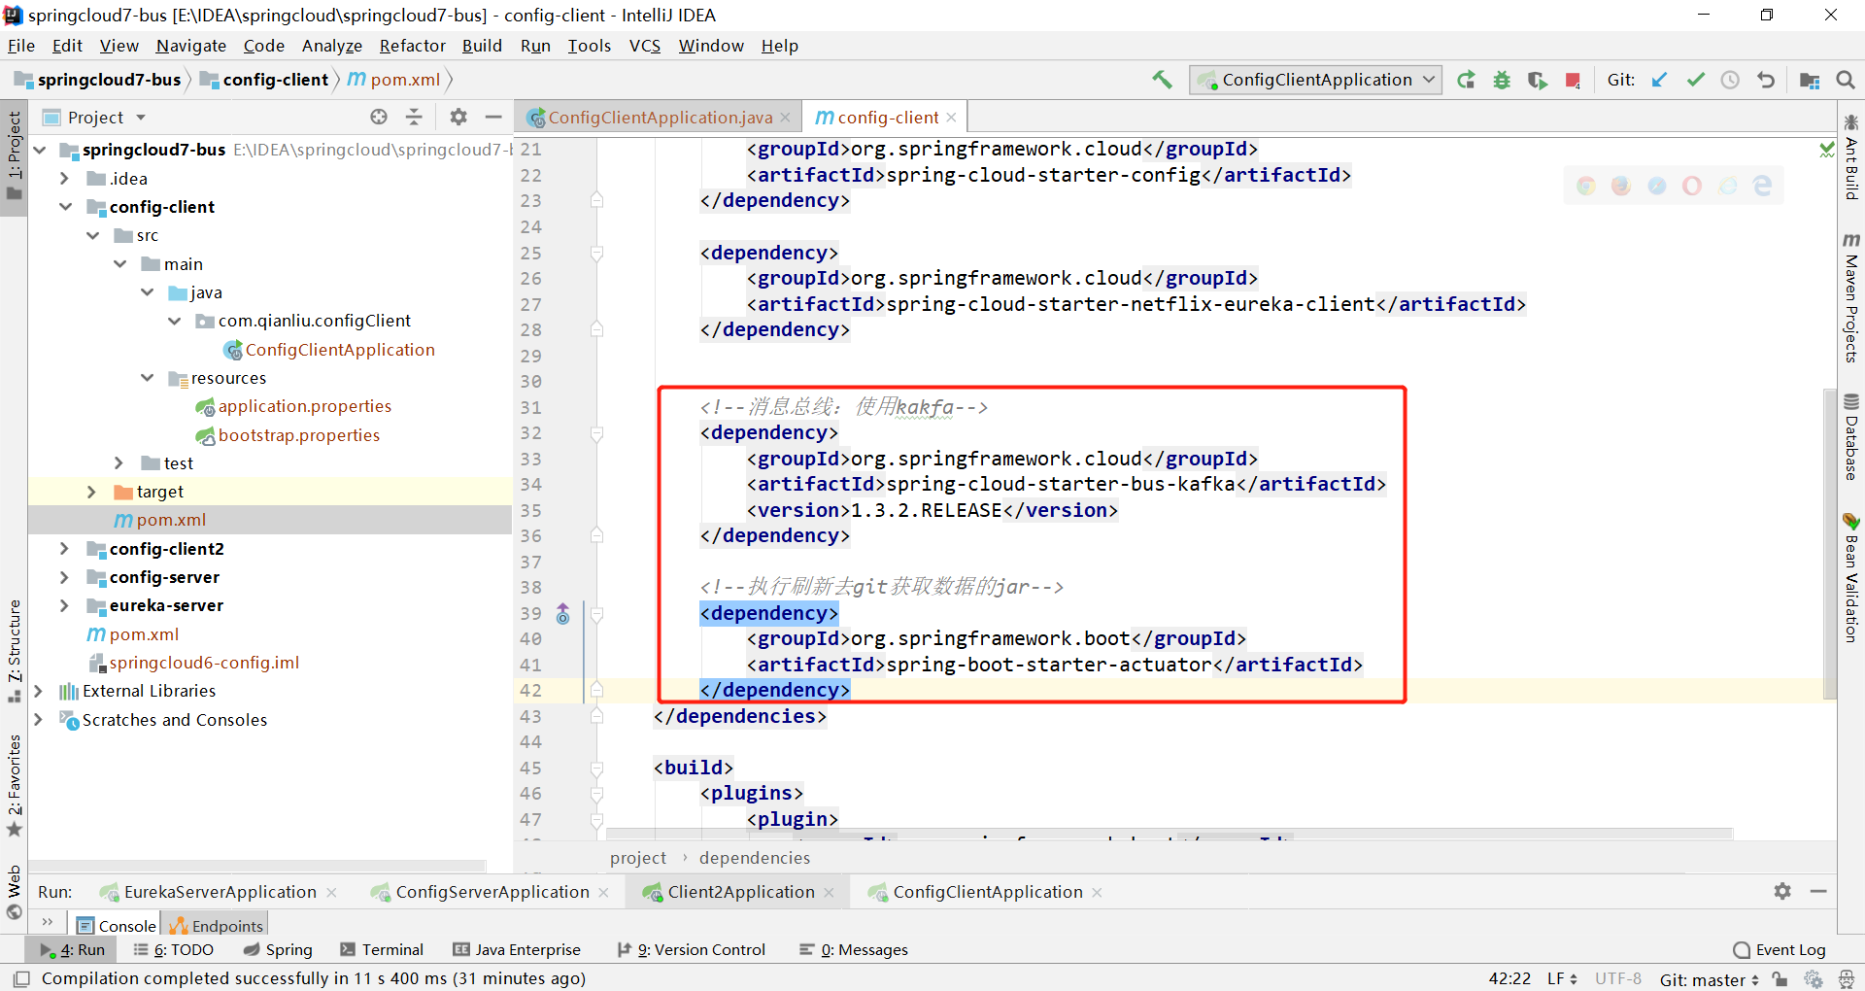Open the Database side panel
Viewport: 1865px width, 991px height.
pyautogui.click(x=1851, y=436)
